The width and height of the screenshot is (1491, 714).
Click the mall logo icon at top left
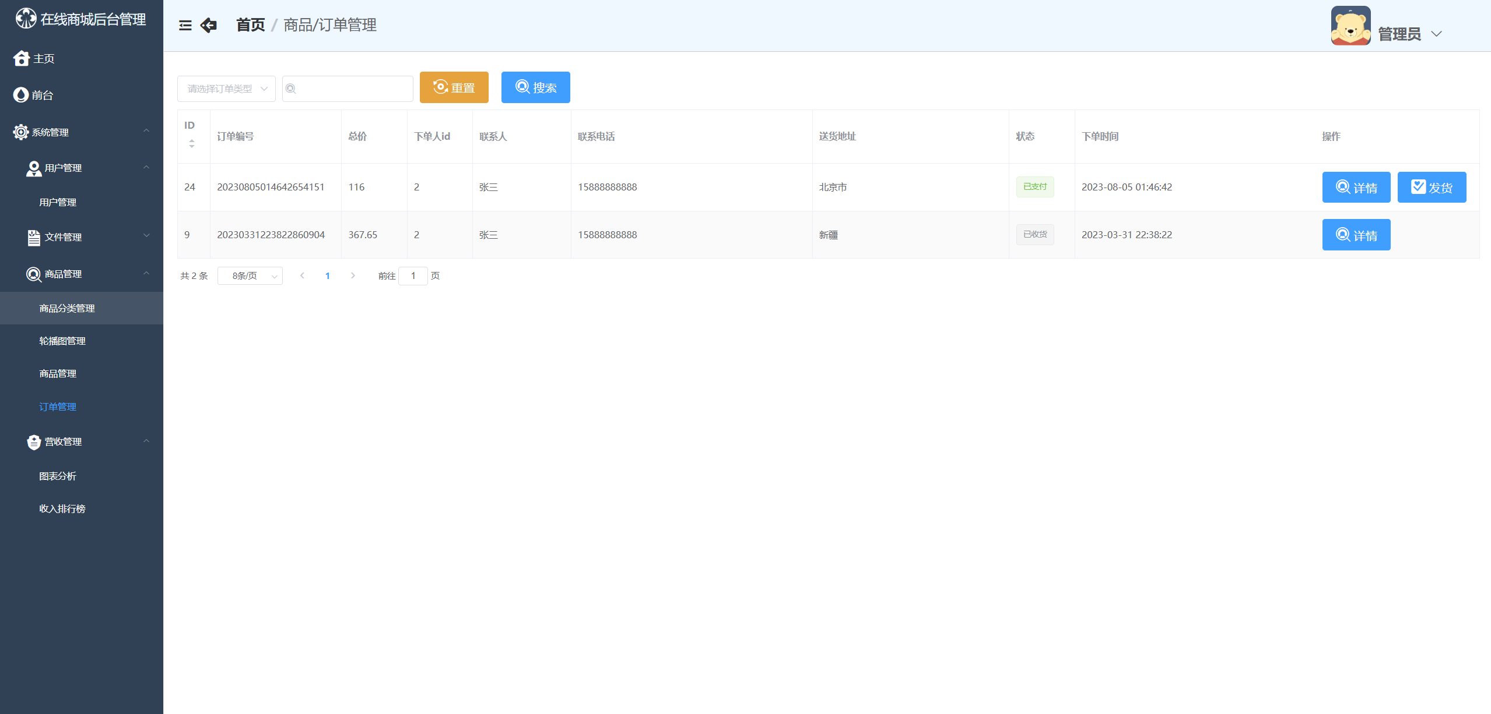coord(26,19)
